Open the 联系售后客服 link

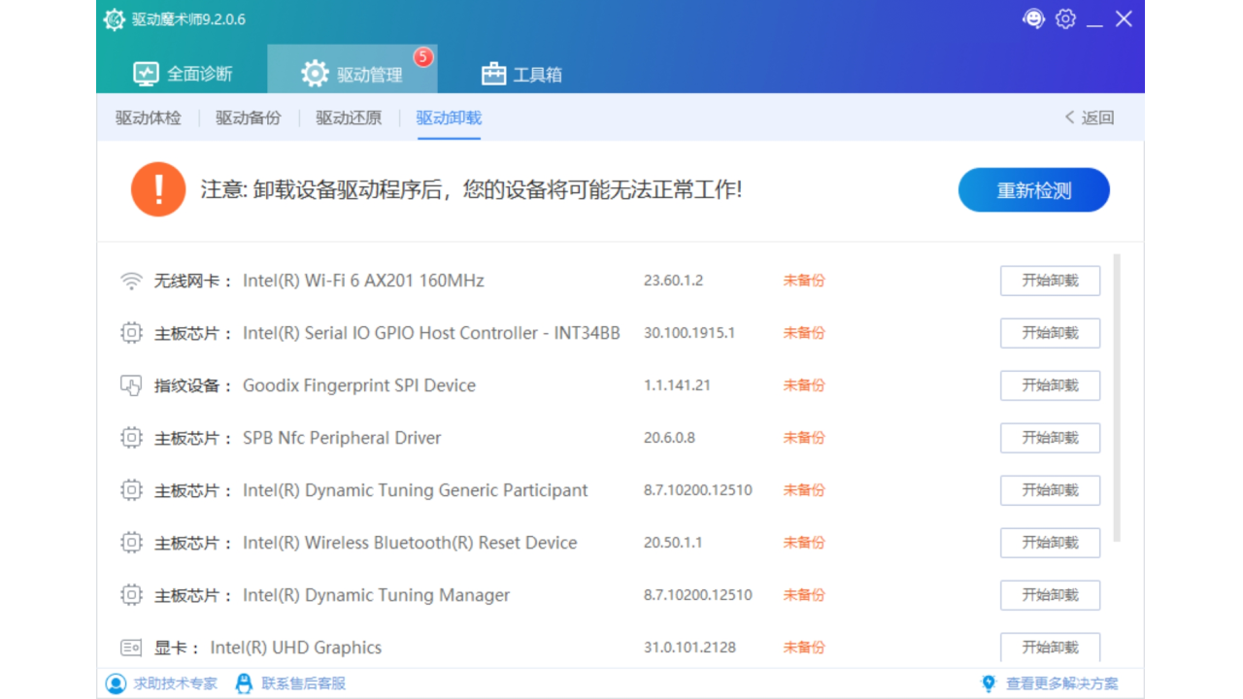[x=304, y=683]
